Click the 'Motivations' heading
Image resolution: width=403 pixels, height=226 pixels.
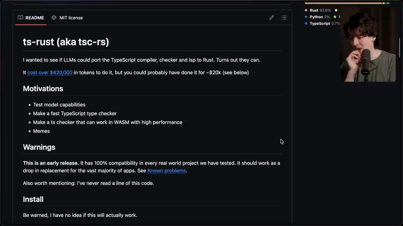pos(43,89)
